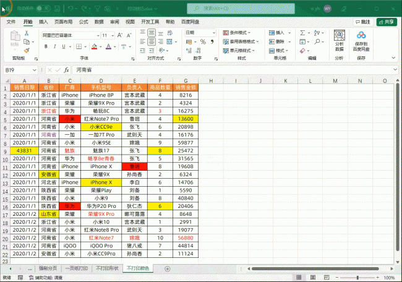This screenshot has height=282, width=402.
Task: Expand the Name Box dropdown arrow
Action: point(35,70)
